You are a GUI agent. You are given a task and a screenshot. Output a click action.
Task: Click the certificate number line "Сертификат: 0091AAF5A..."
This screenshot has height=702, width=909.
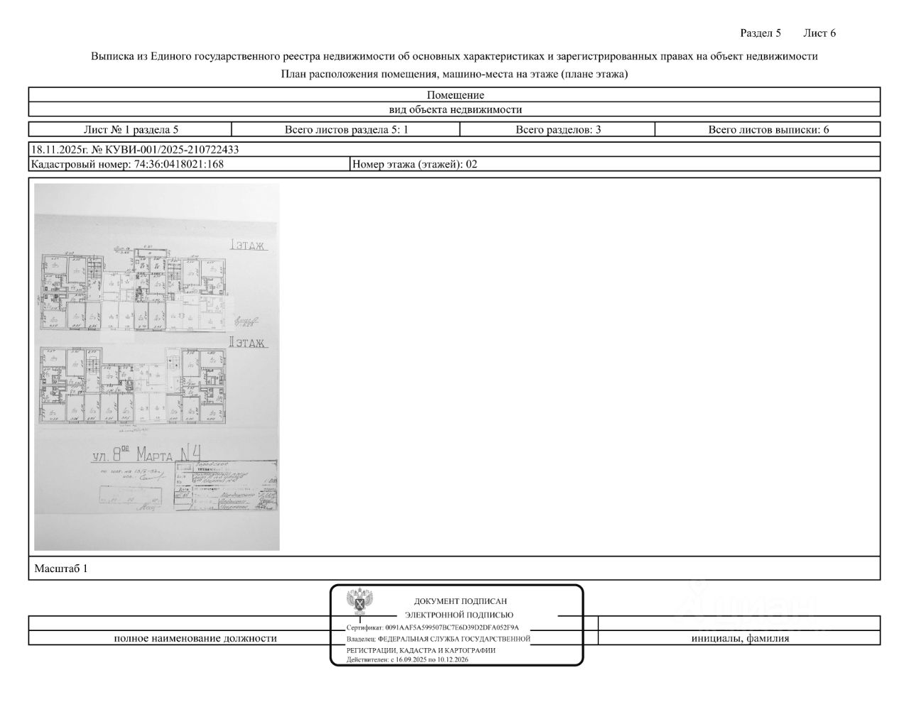(432, 628)
